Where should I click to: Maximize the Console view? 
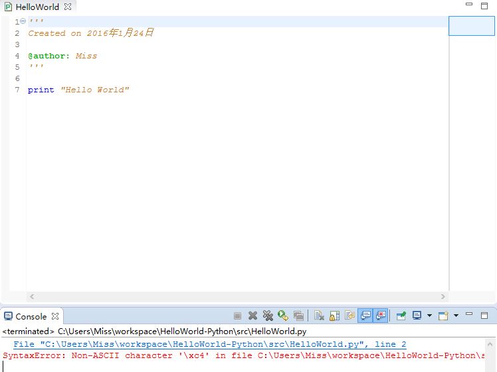[x=484, y=316]
